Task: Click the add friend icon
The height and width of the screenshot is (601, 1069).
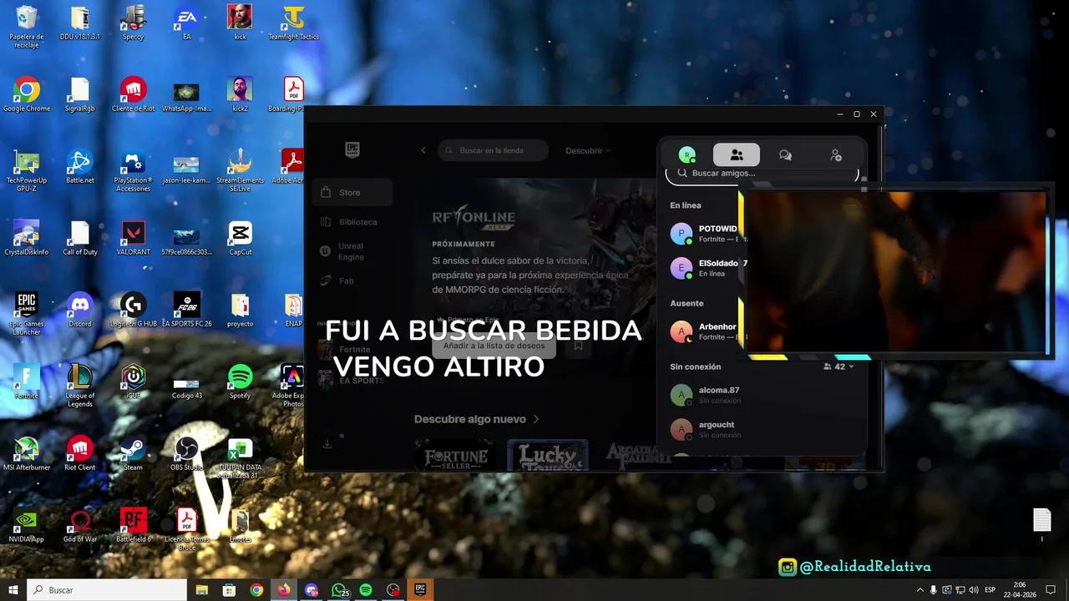Action: [x=835, y=155]
